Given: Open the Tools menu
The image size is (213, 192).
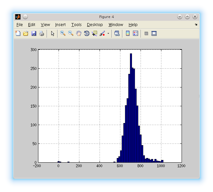Looking at the screenshot, I should click(x=76, y=25).
